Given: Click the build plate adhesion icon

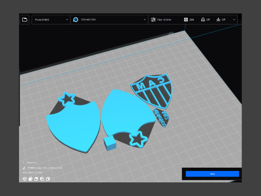Looking at the screenshot, I should pos(219,20).
